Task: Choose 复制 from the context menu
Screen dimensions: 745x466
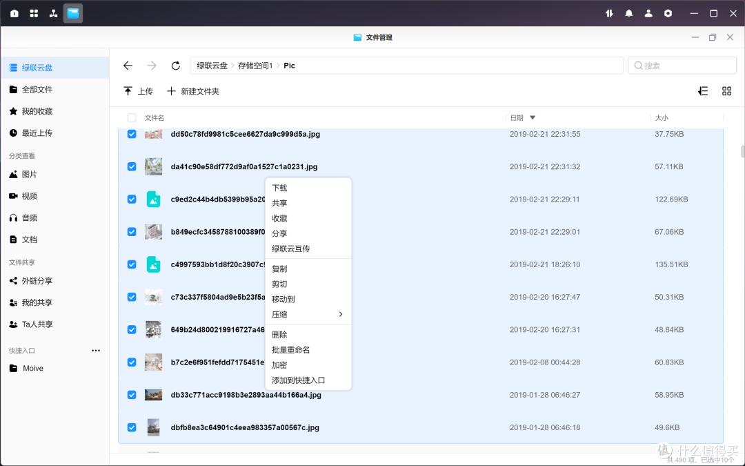Action: point(308,269)
